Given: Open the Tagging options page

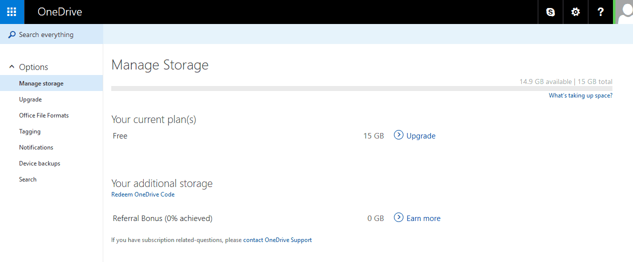Looking at the screenshot, I should tap(30, 131).
